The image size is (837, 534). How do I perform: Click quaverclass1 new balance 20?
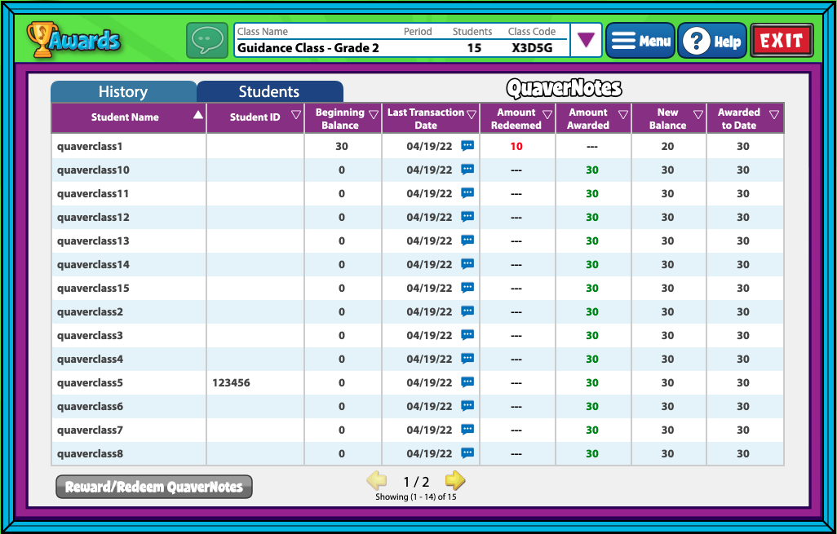tap(668, 146)
